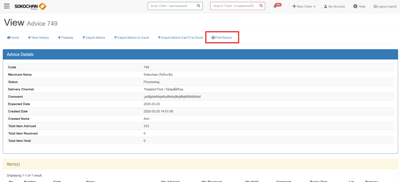Open View History

38,38
